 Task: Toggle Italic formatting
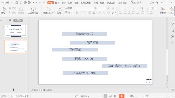pos(81,13)
